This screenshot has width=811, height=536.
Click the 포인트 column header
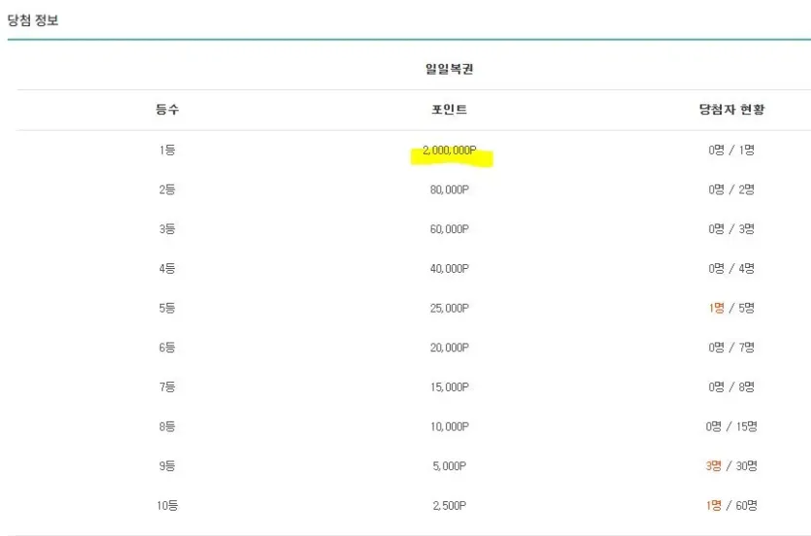[450, 109]
